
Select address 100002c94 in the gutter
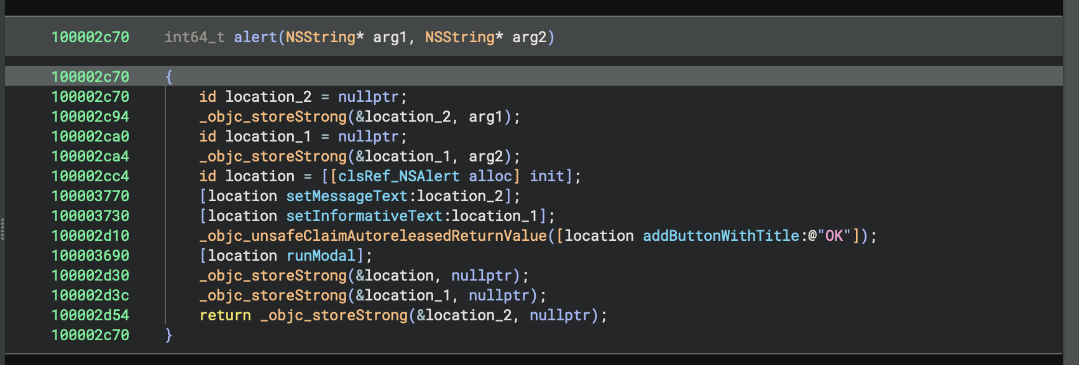pyautogui.click(x=90, y=117)
